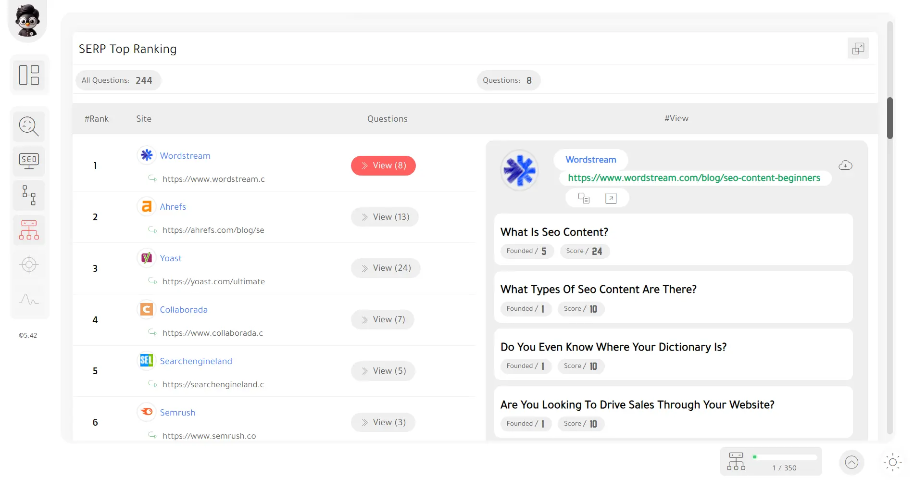Toggle the sun light-mode theme icon
Image resolution: width=914 pixels, height=480 pixels.
(x=892, y=462)
